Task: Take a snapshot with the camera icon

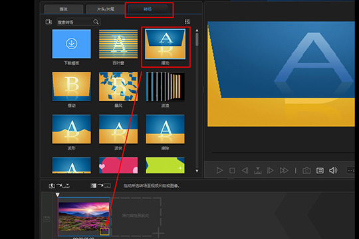Action: point(306,171)
